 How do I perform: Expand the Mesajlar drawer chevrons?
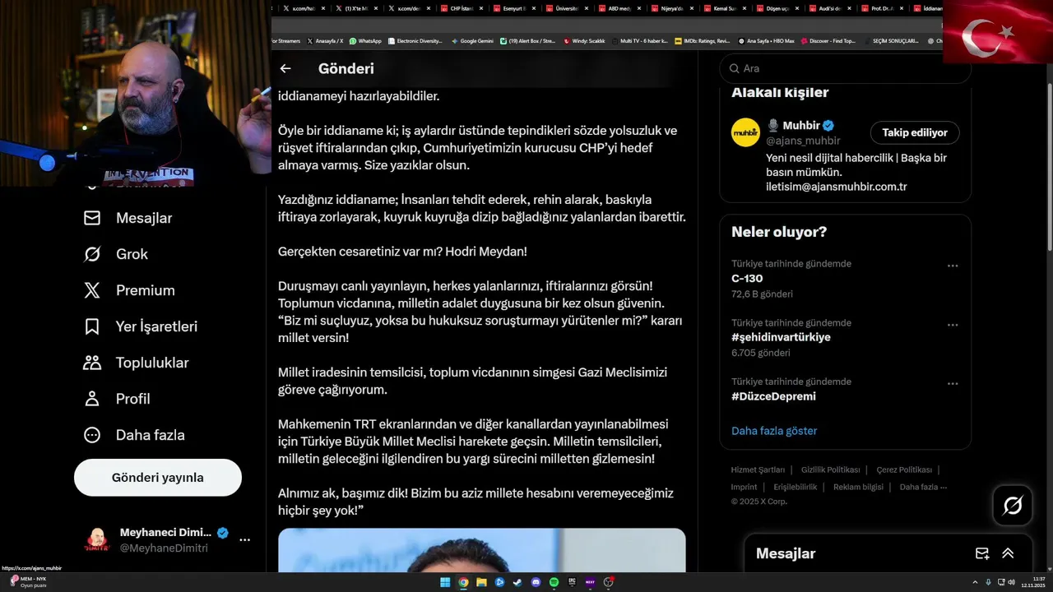pyautogui.click(x=1008, y=553)
